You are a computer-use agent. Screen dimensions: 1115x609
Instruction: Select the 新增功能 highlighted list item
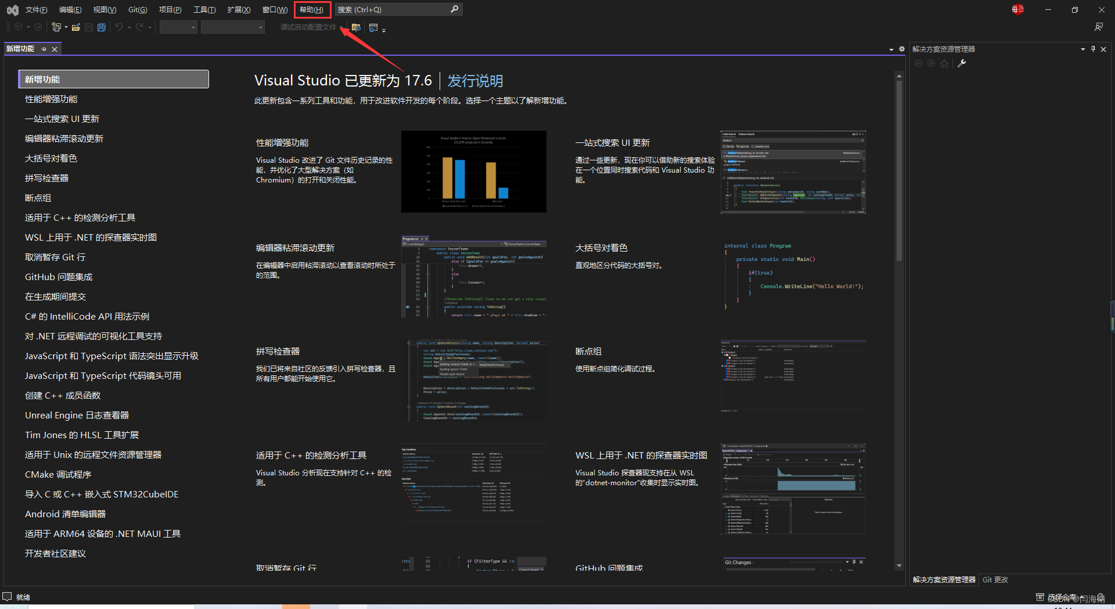113,79
